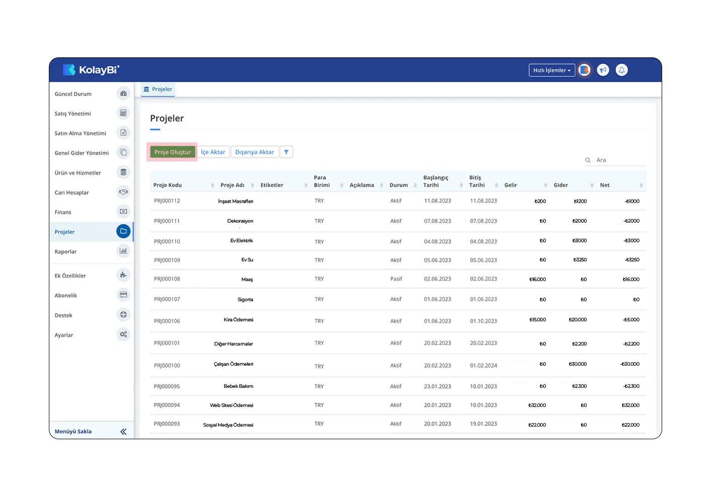Image resolution: width=711 pixels, height=483 pixels.
Task: Click the İçe Aktar button
Action: coord(213,152)
